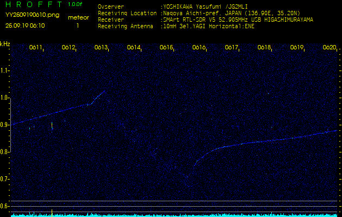This screenshot has height=217, width=342.
Task: Select the 0.9 frequency axis label
Action: (5, 125)
